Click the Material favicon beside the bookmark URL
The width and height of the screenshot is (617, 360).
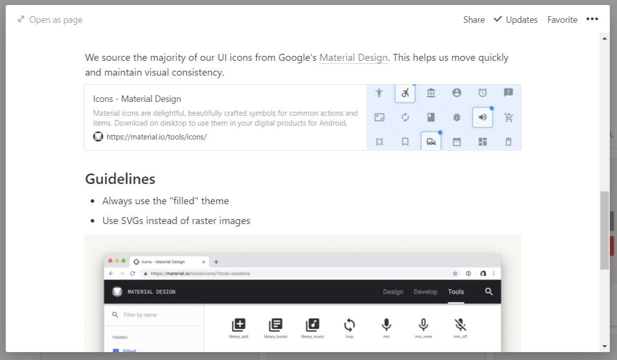98,136
